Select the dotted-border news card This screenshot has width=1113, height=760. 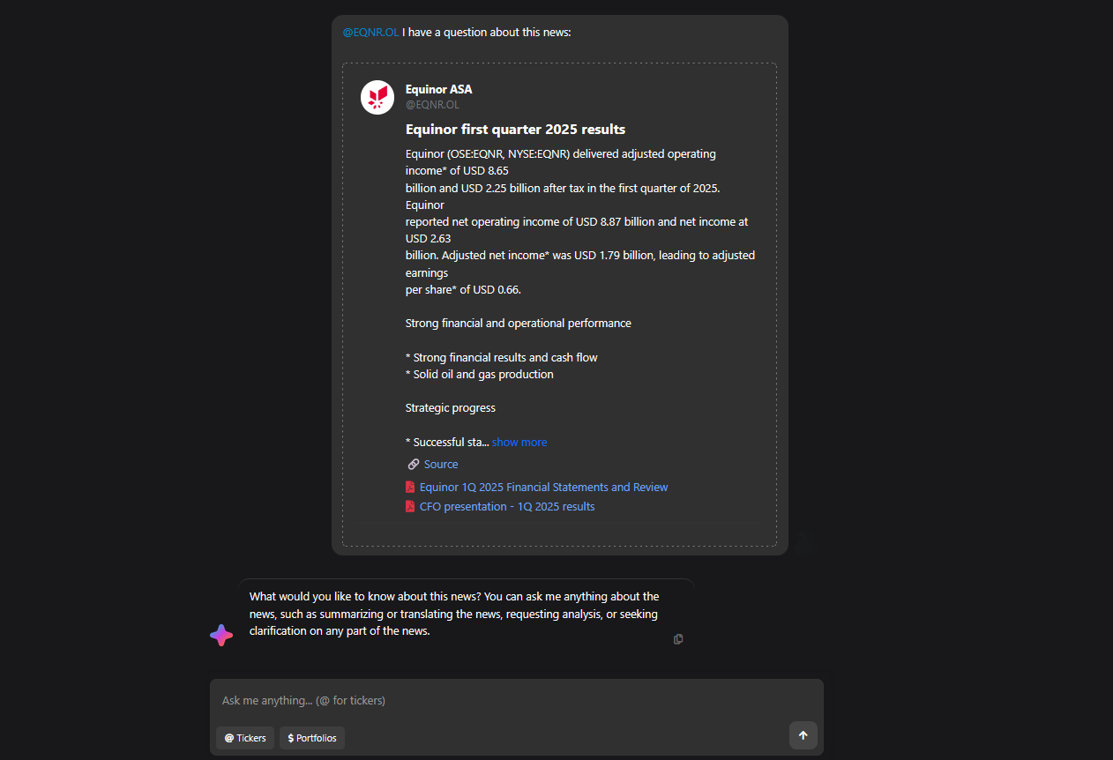click(x=559, y=304)
